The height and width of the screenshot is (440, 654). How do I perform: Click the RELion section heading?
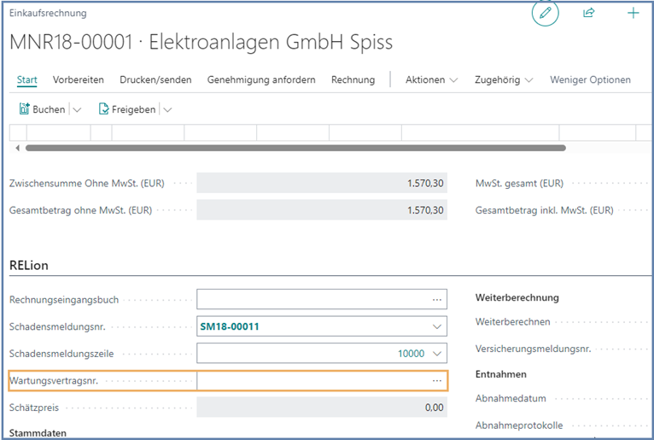tap(29, 266)
